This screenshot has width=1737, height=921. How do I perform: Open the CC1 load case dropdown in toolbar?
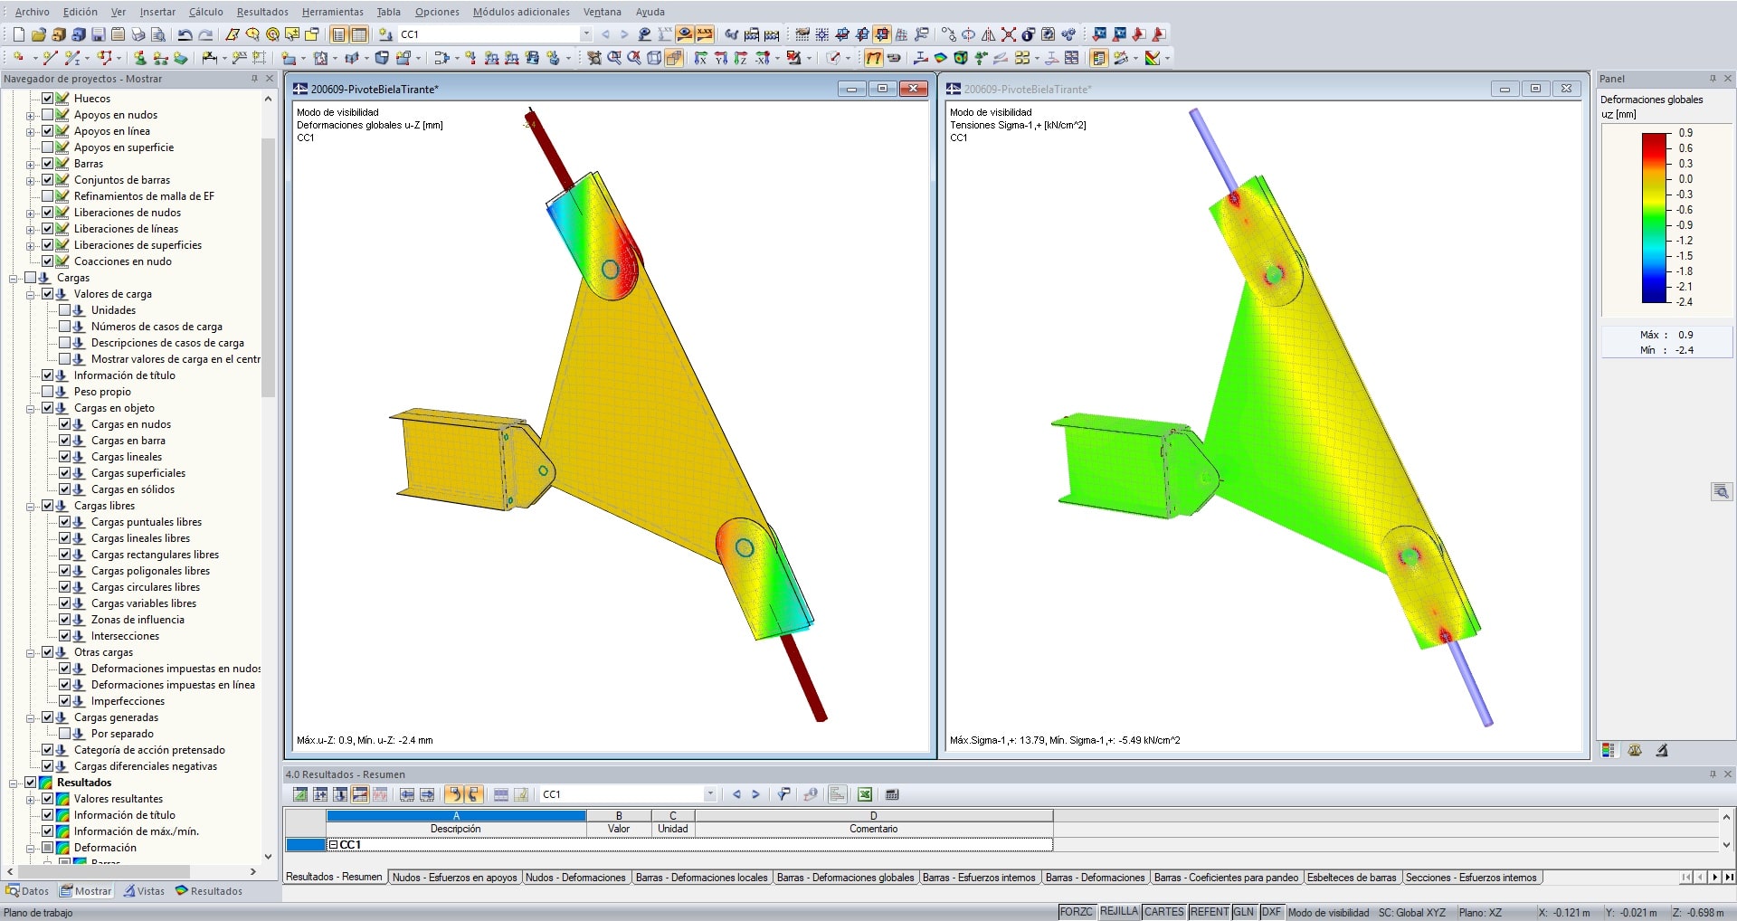(585, 34)
